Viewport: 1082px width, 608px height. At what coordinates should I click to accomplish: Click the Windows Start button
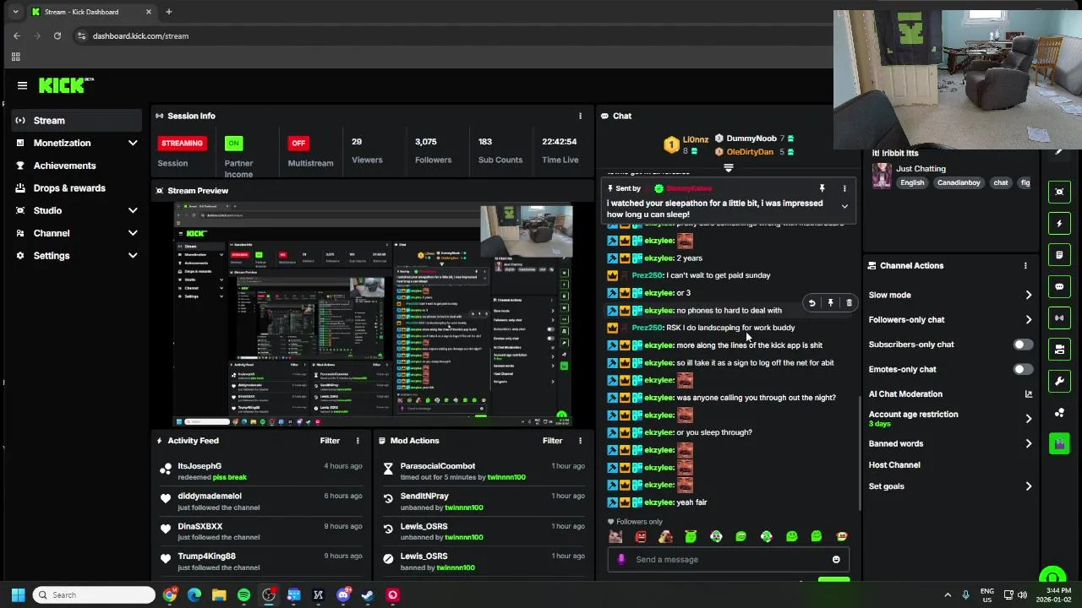coord(18,595)
